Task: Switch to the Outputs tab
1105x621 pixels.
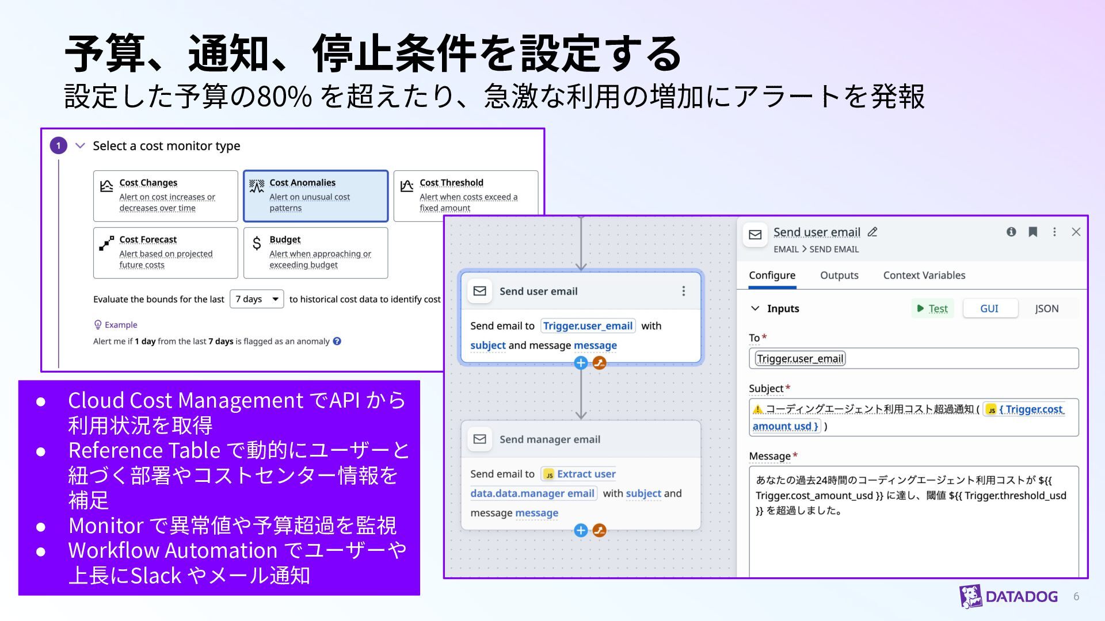Action: 839,275
